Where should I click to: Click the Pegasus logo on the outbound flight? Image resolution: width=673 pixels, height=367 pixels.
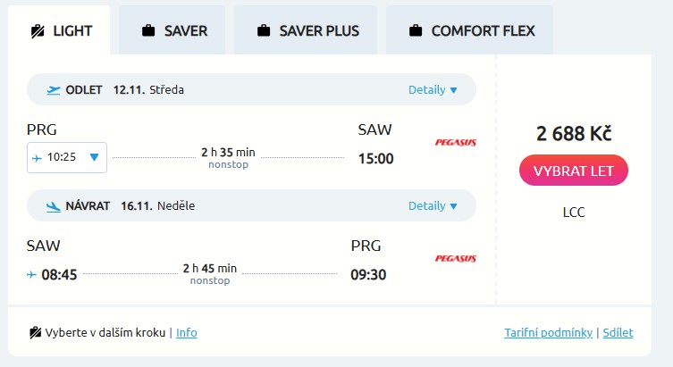[455, 142]
